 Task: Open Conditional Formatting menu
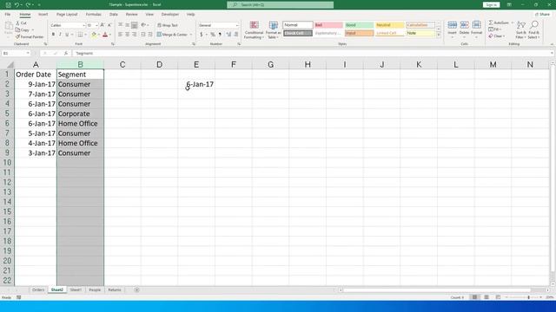pyautogui.click(x=254, y=29)
